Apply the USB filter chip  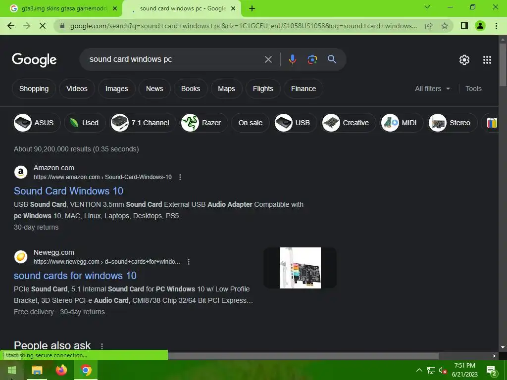tap(295, 123)
